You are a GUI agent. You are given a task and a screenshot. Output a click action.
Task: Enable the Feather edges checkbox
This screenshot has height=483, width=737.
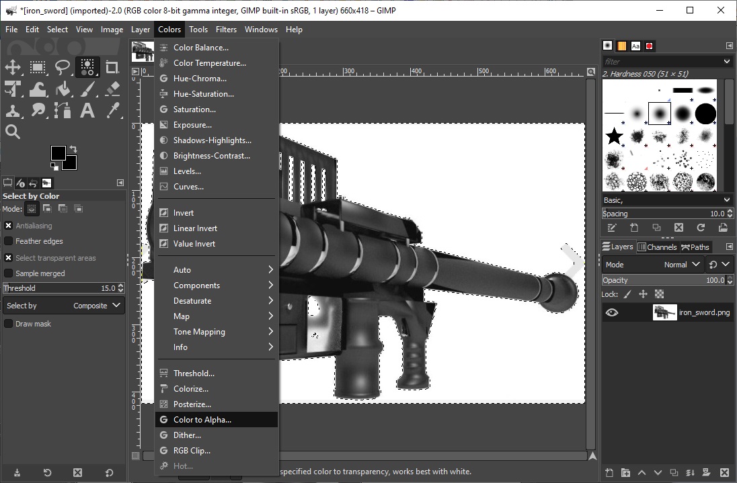(9, 241)
